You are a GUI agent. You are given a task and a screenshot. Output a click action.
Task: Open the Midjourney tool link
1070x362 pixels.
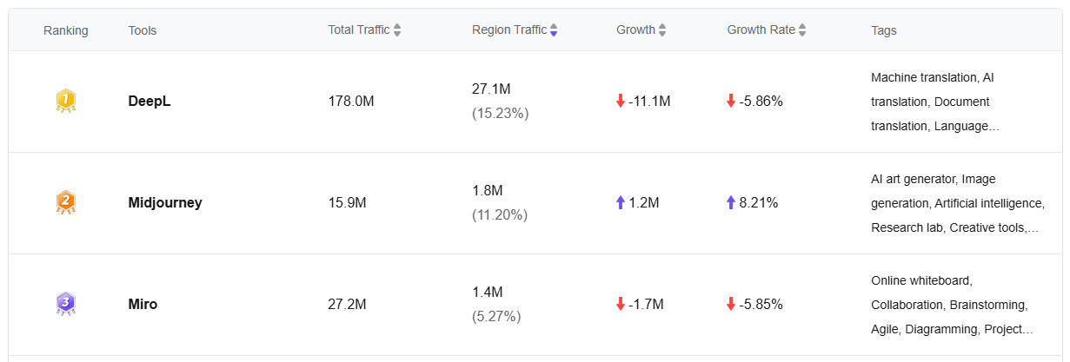(x=165, y=202)
